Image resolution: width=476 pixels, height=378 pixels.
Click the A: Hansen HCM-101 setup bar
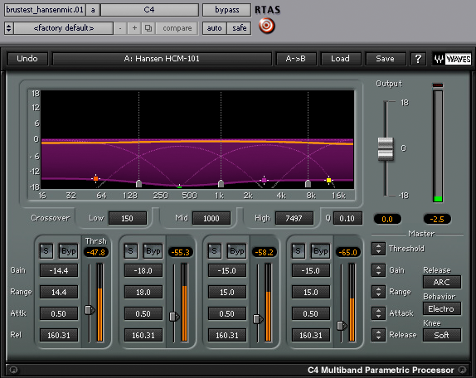click(162, 59)
